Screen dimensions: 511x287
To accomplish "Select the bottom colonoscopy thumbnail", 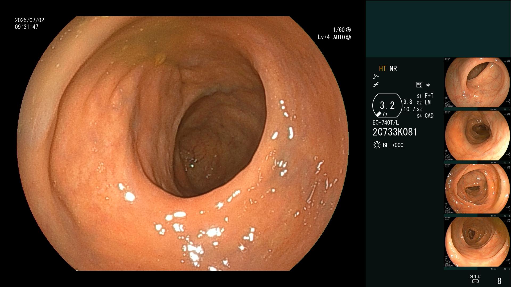I will coord(477,242).
